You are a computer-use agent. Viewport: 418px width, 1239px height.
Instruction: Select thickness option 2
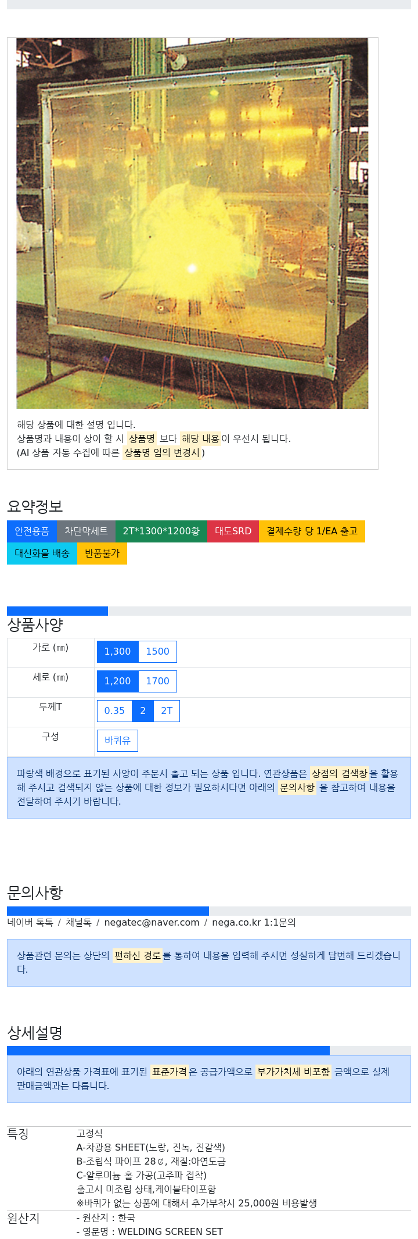(x=143, y=711)
